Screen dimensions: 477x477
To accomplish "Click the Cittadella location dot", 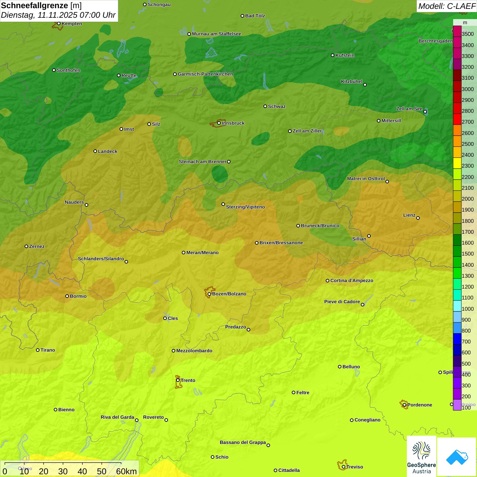I will [276, 470].
